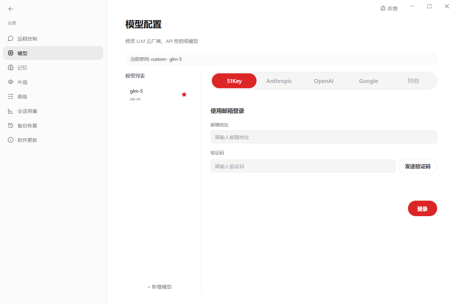Click the 发送验证码 button
Viewport: 456px width, 304px height.
418,166
